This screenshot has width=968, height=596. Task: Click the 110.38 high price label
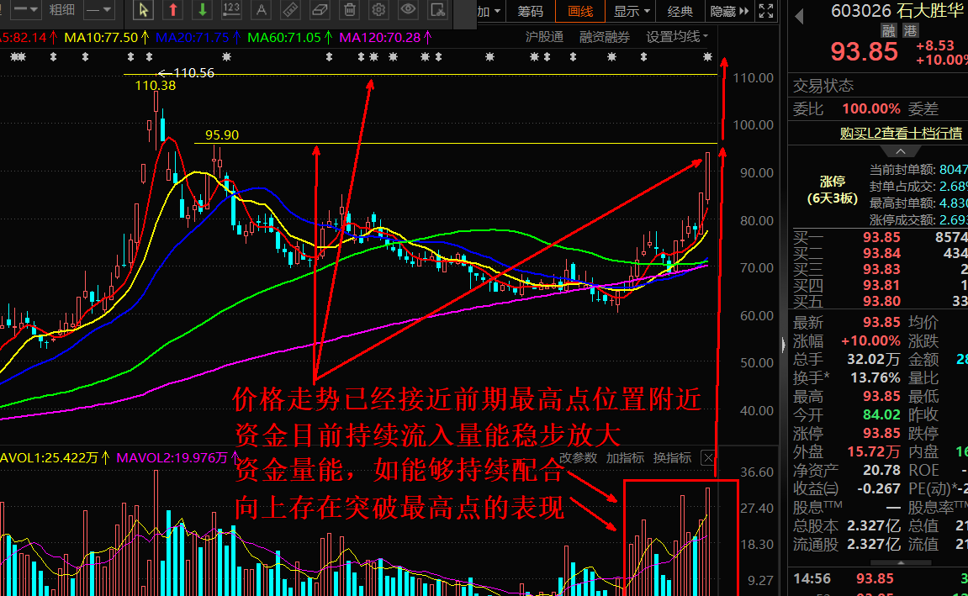156,86
